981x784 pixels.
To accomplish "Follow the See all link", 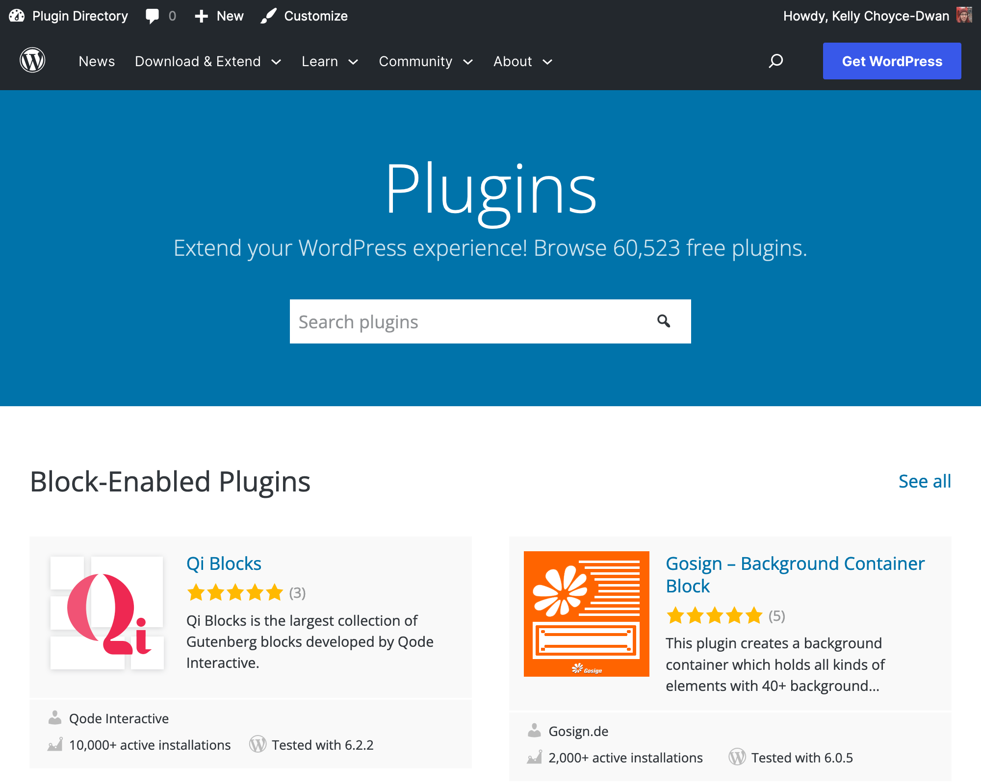I will point(924,481).
